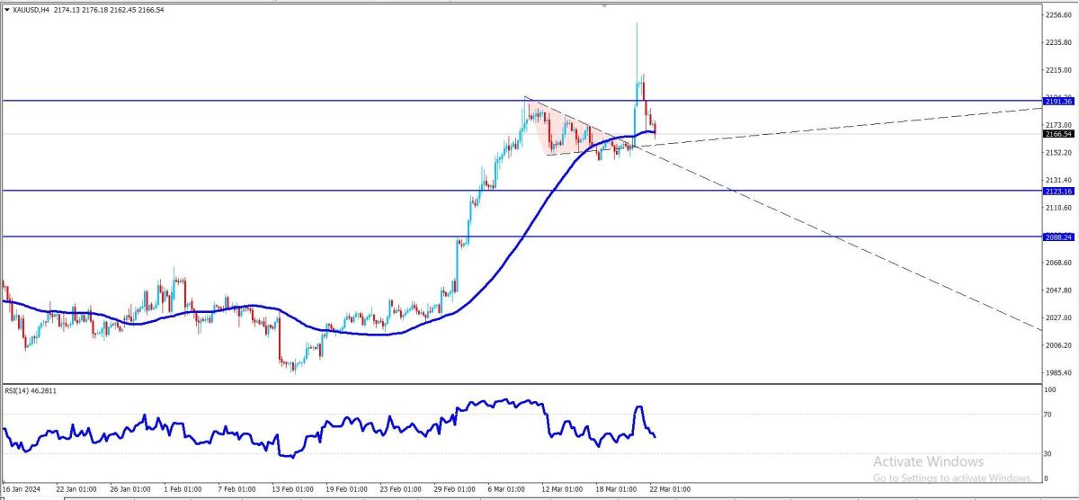Viewport: 1079px width, 500px height.
Task: Click the 2235.80 price scale value
Action: coord(1057,42)
